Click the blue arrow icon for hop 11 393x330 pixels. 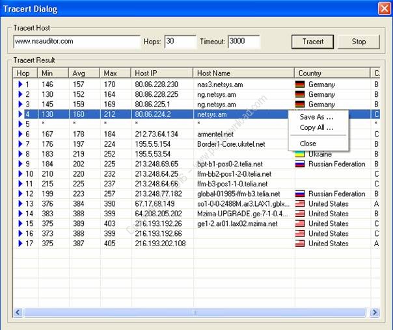[21, 184]
